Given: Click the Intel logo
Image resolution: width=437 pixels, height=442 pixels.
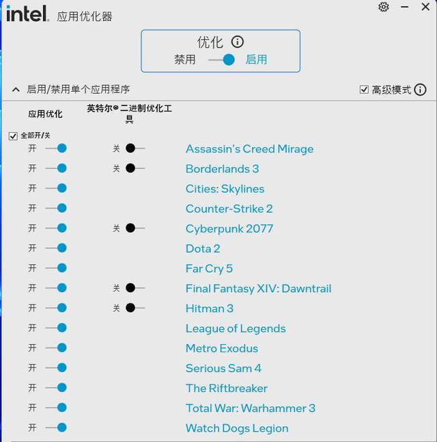Looking at the screenshot, I should (27, 14).
